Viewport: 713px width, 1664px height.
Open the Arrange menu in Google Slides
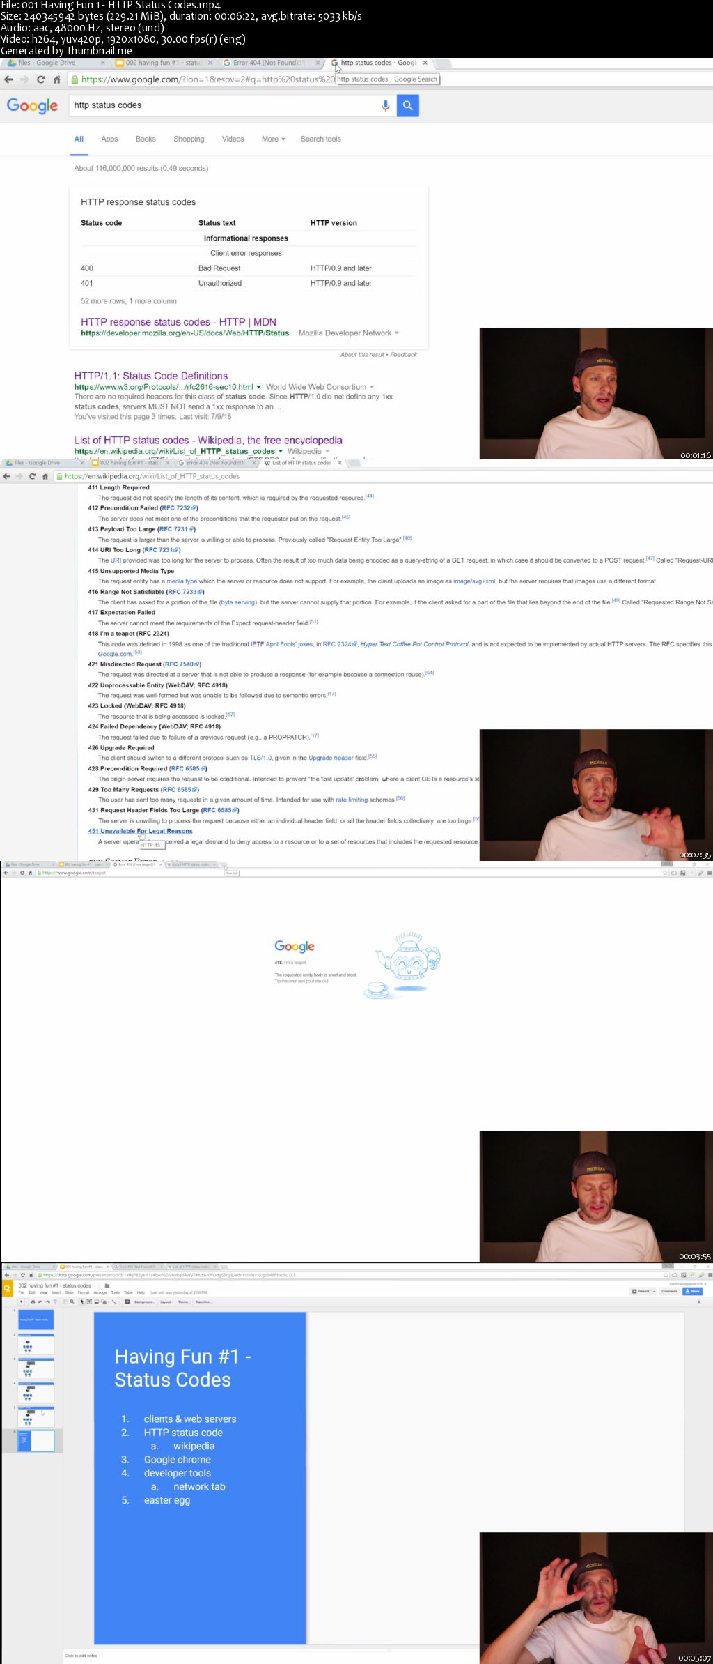pyautogui.click(x=100, y=1292)
